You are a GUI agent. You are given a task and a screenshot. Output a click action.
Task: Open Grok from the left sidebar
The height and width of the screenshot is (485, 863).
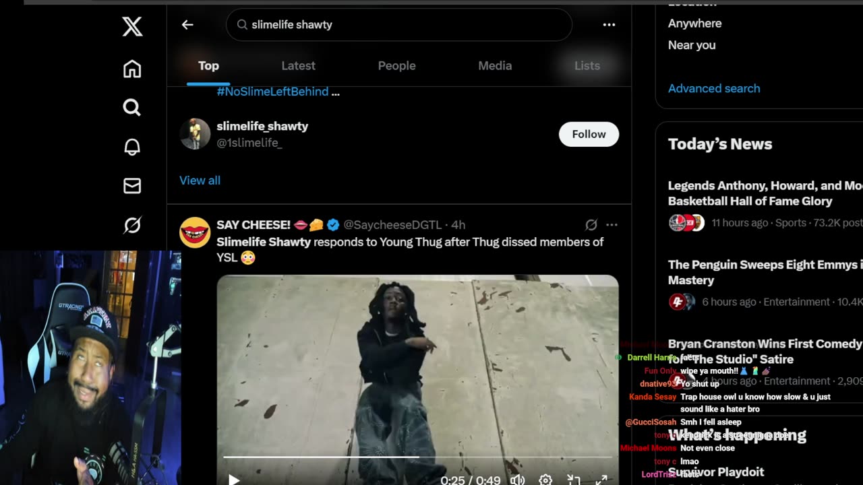pos(132,225)
